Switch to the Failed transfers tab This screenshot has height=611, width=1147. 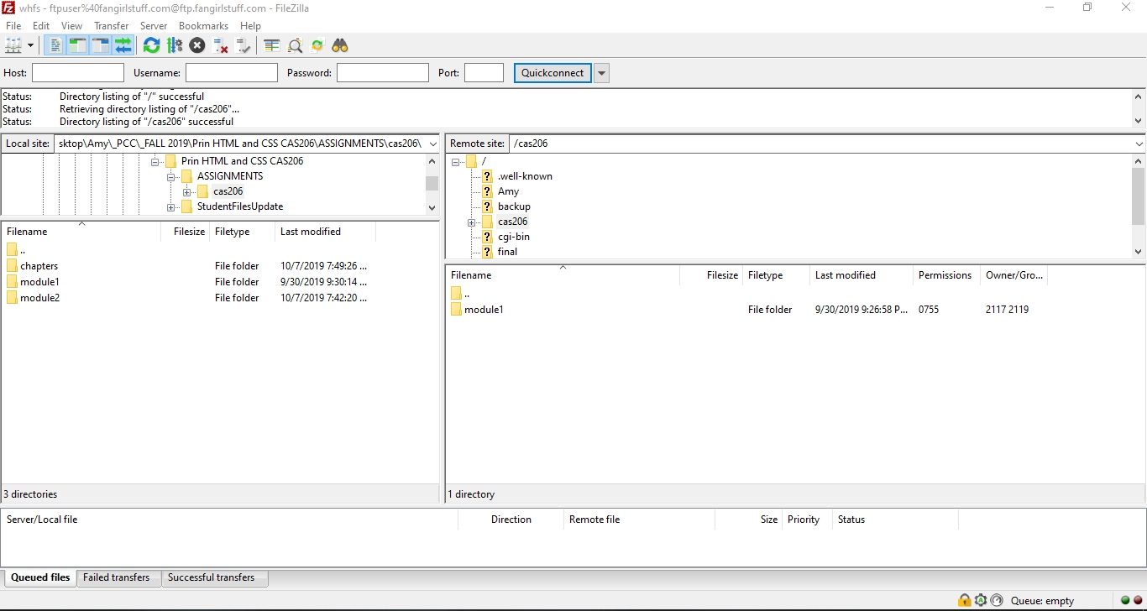[116, 577]
